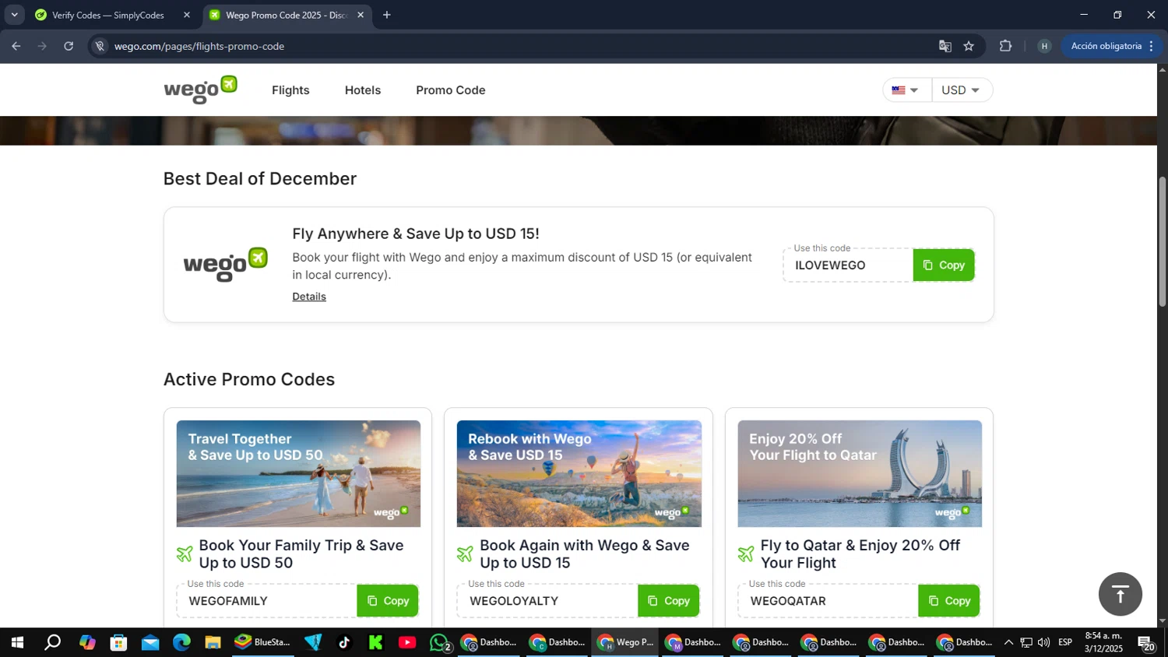Screen dimensions: 1168x657
Task: Launch Copilot from the taskbar
Action: click(87, 642)
